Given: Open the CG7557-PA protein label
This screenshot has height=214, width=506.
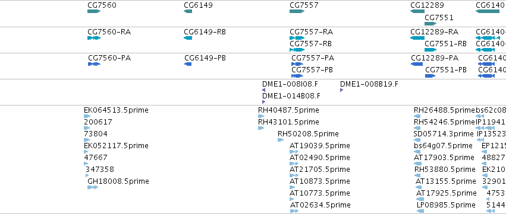Looking at the screenshot, I should pyautogui.click(x=313, y=58).
